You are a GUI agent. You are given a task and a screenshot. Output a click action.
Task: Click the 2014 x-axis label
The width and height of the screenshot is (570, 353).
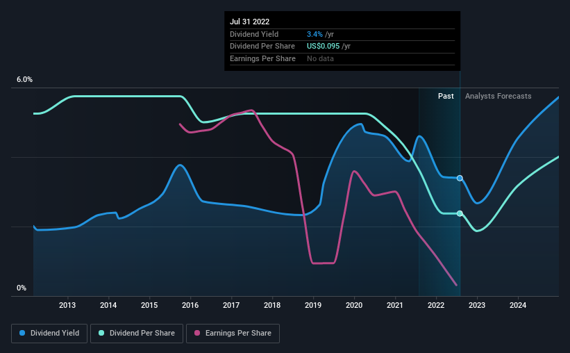tap(108, 305)
